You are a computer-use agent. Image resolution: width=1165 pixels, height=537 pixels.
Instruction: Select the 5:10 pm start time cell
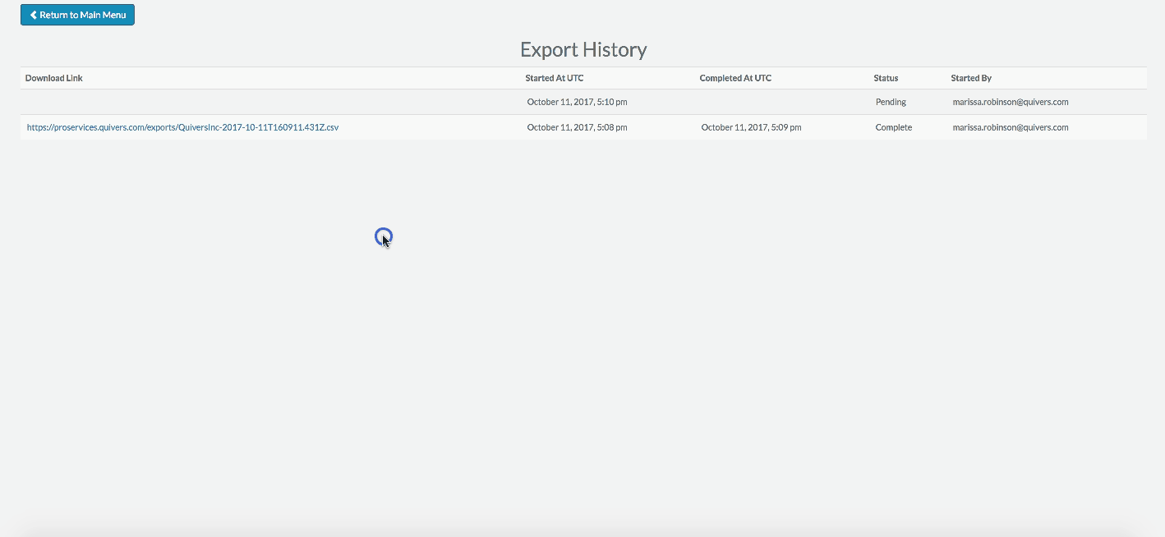(578, 102)
